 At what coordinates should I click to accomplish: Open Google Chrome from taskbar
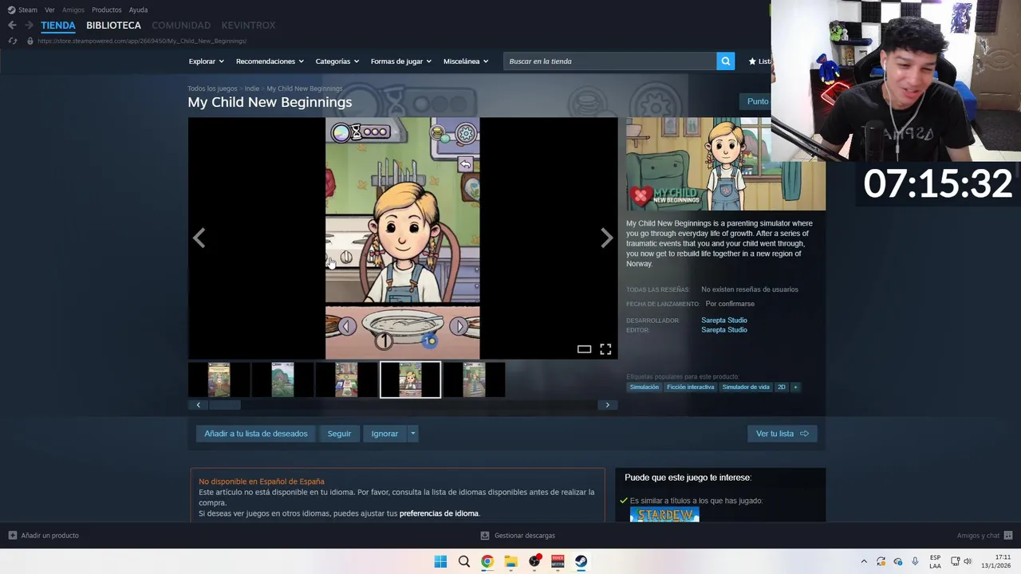point(487,561)
